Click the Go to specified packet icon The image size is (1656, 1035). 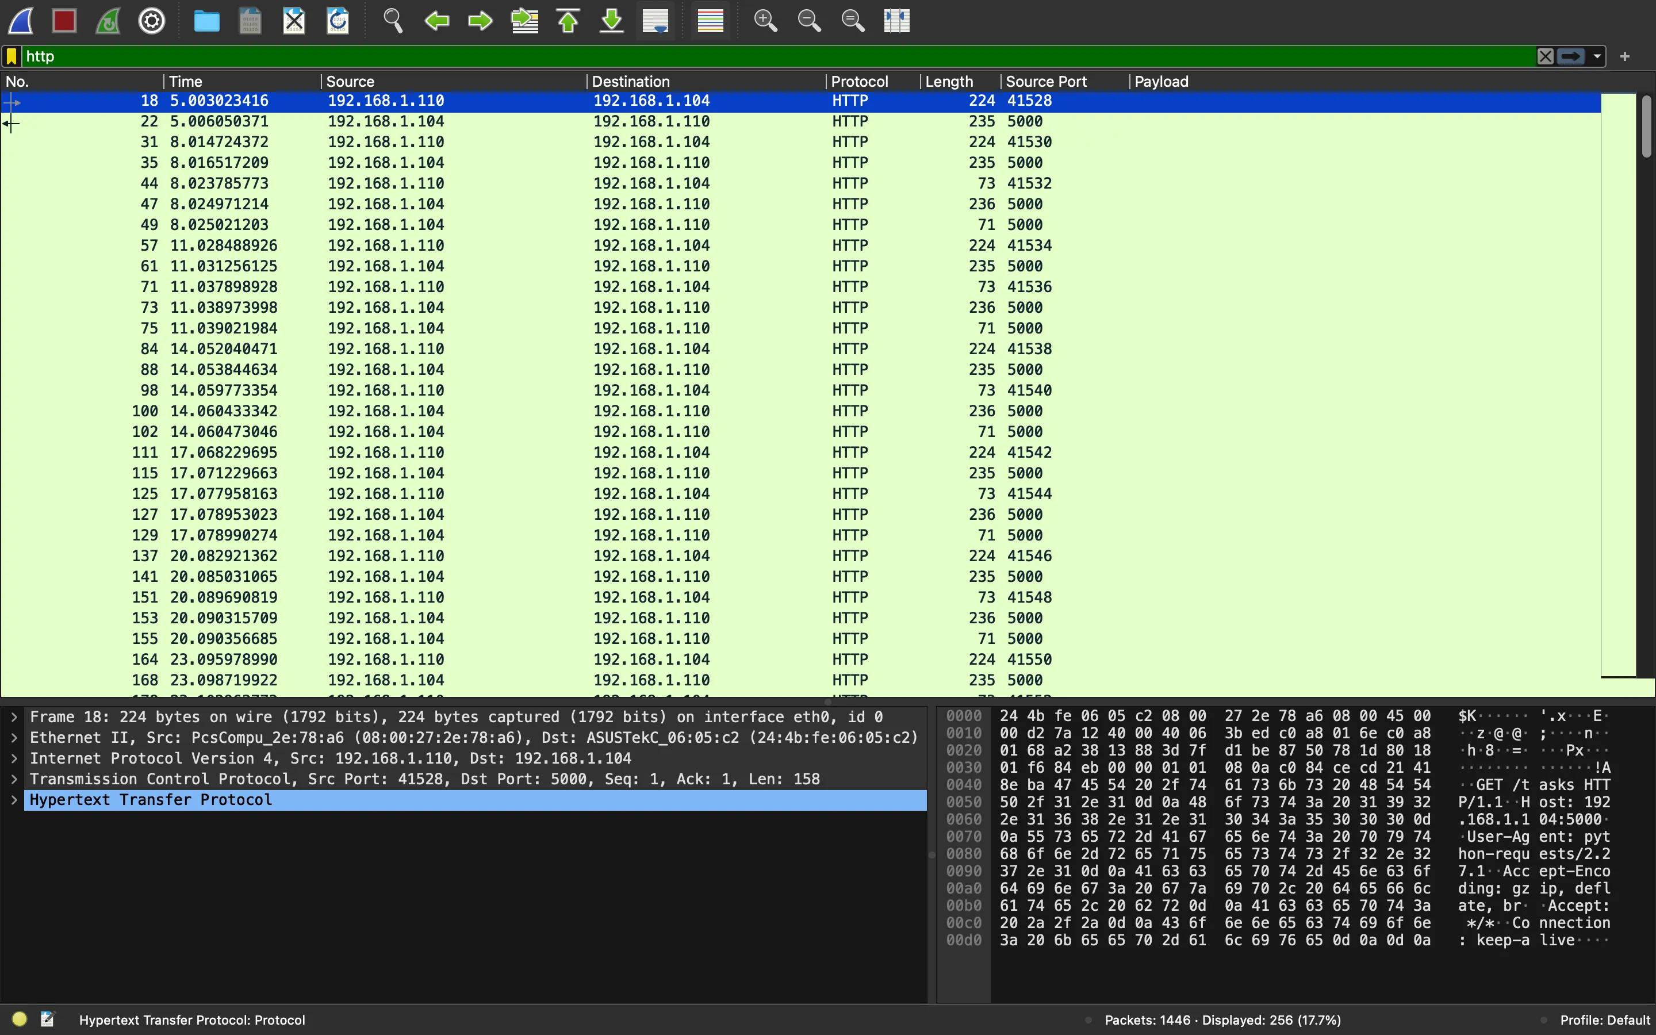pyautogui.click(x=525, y=21)
